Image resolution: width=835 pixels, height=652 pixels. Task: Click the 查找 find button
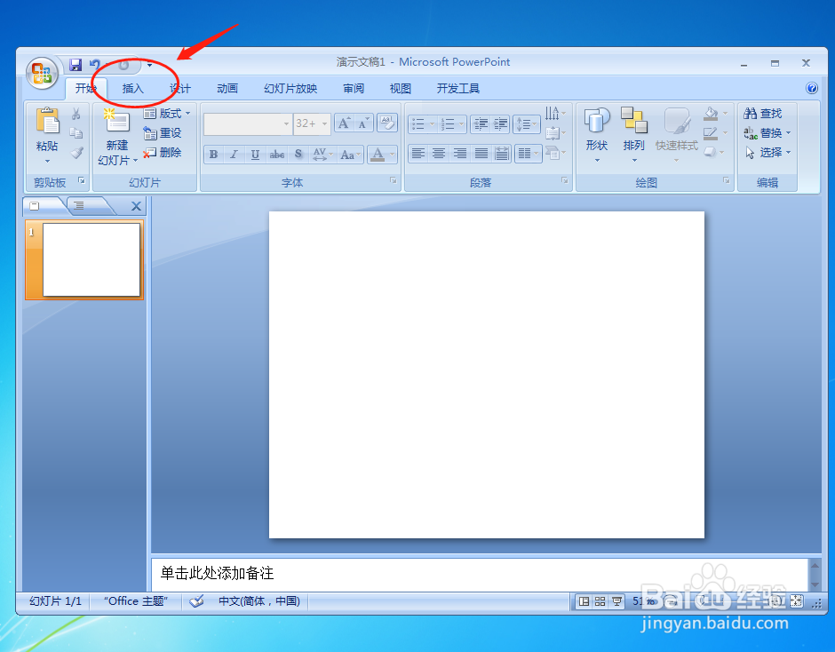click(762, 114)
